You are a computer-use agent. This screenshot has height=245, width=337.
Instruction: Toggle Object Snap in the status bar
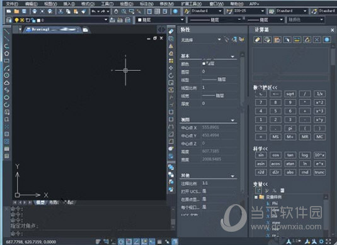click(x=129, y=242)
